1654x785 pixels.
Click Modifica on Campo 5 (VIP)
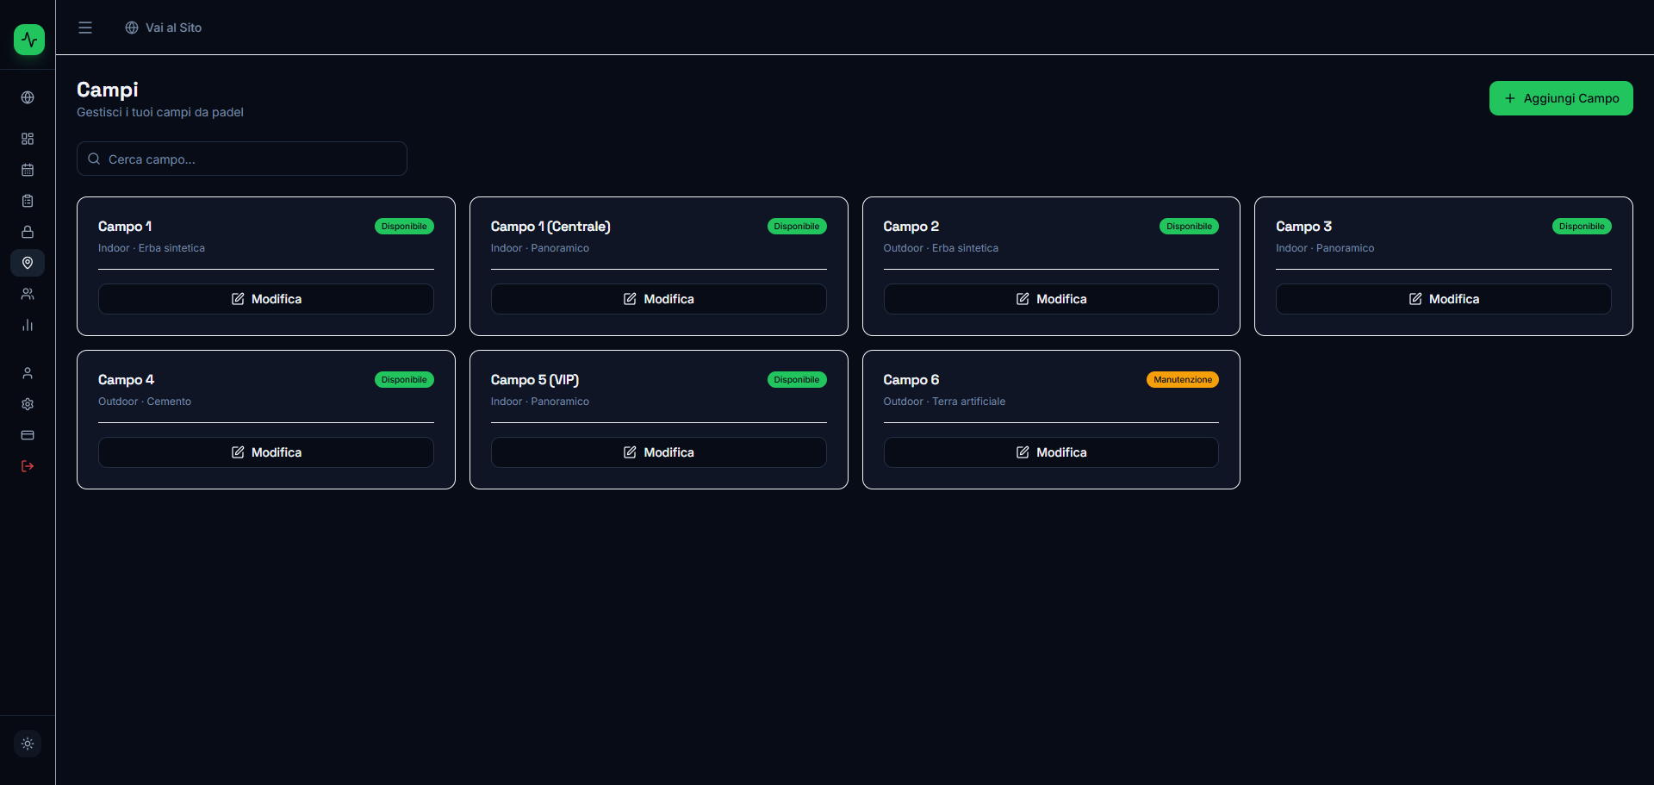point(659,452)
